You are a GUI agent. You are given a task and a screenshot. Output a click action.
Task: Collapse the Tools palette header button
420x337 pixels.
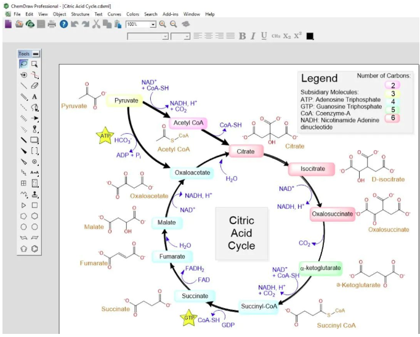coord(36,54)
